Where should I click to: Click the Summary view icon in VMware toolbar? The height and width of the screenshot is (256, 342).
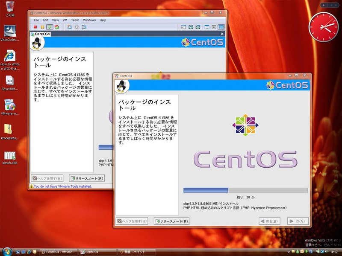207,27
